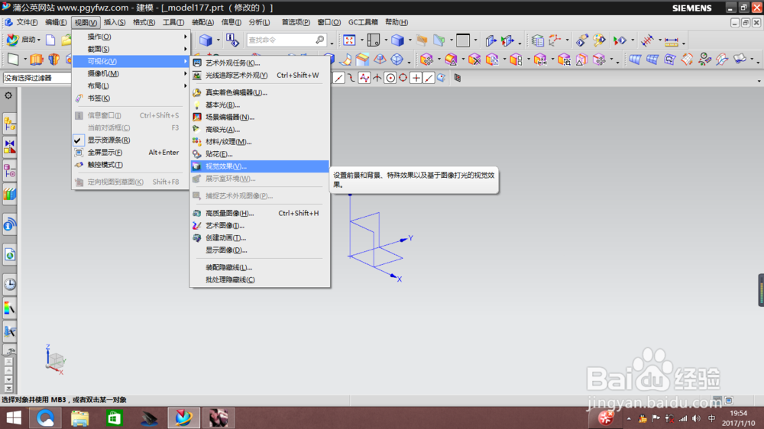The width and height of the screenshot is (764, 429).
Task: Open the 没有选择过滤器 selection filter dropdown
Action: coord(37,78)
